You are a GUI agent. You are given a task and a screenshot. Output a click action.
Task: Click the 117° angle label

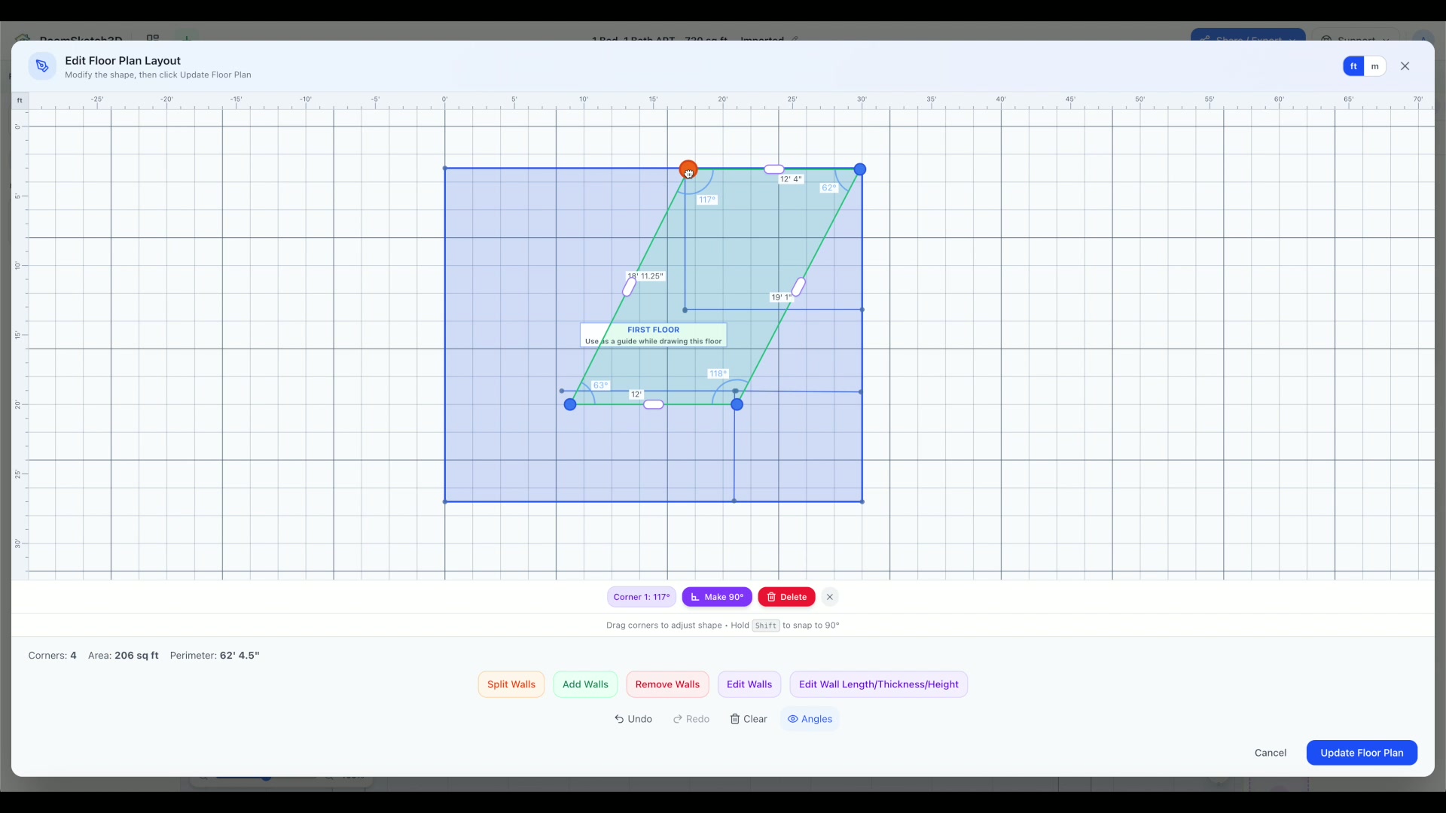707,199
